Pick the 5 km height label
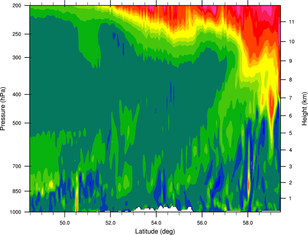Image resolution: width=308 pixels, height=235 pixels. pos(290,133)
